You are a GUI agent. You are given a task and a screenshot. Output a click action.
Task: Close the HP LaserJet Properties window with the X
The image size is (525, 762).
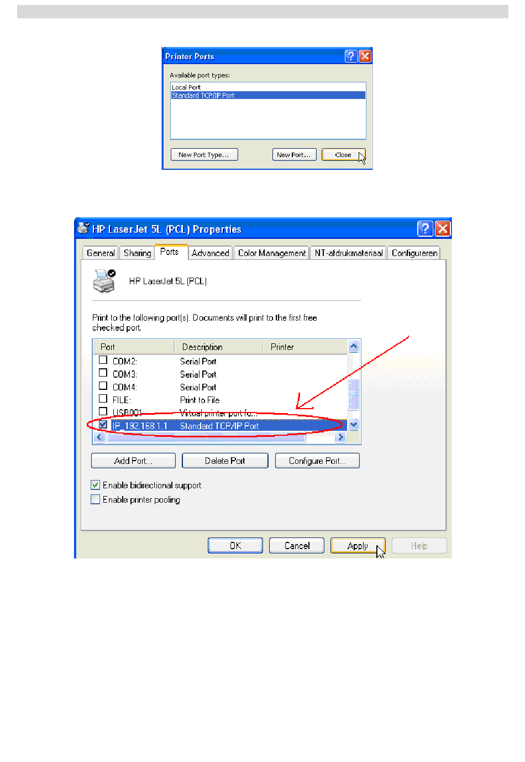click(443, 228)
